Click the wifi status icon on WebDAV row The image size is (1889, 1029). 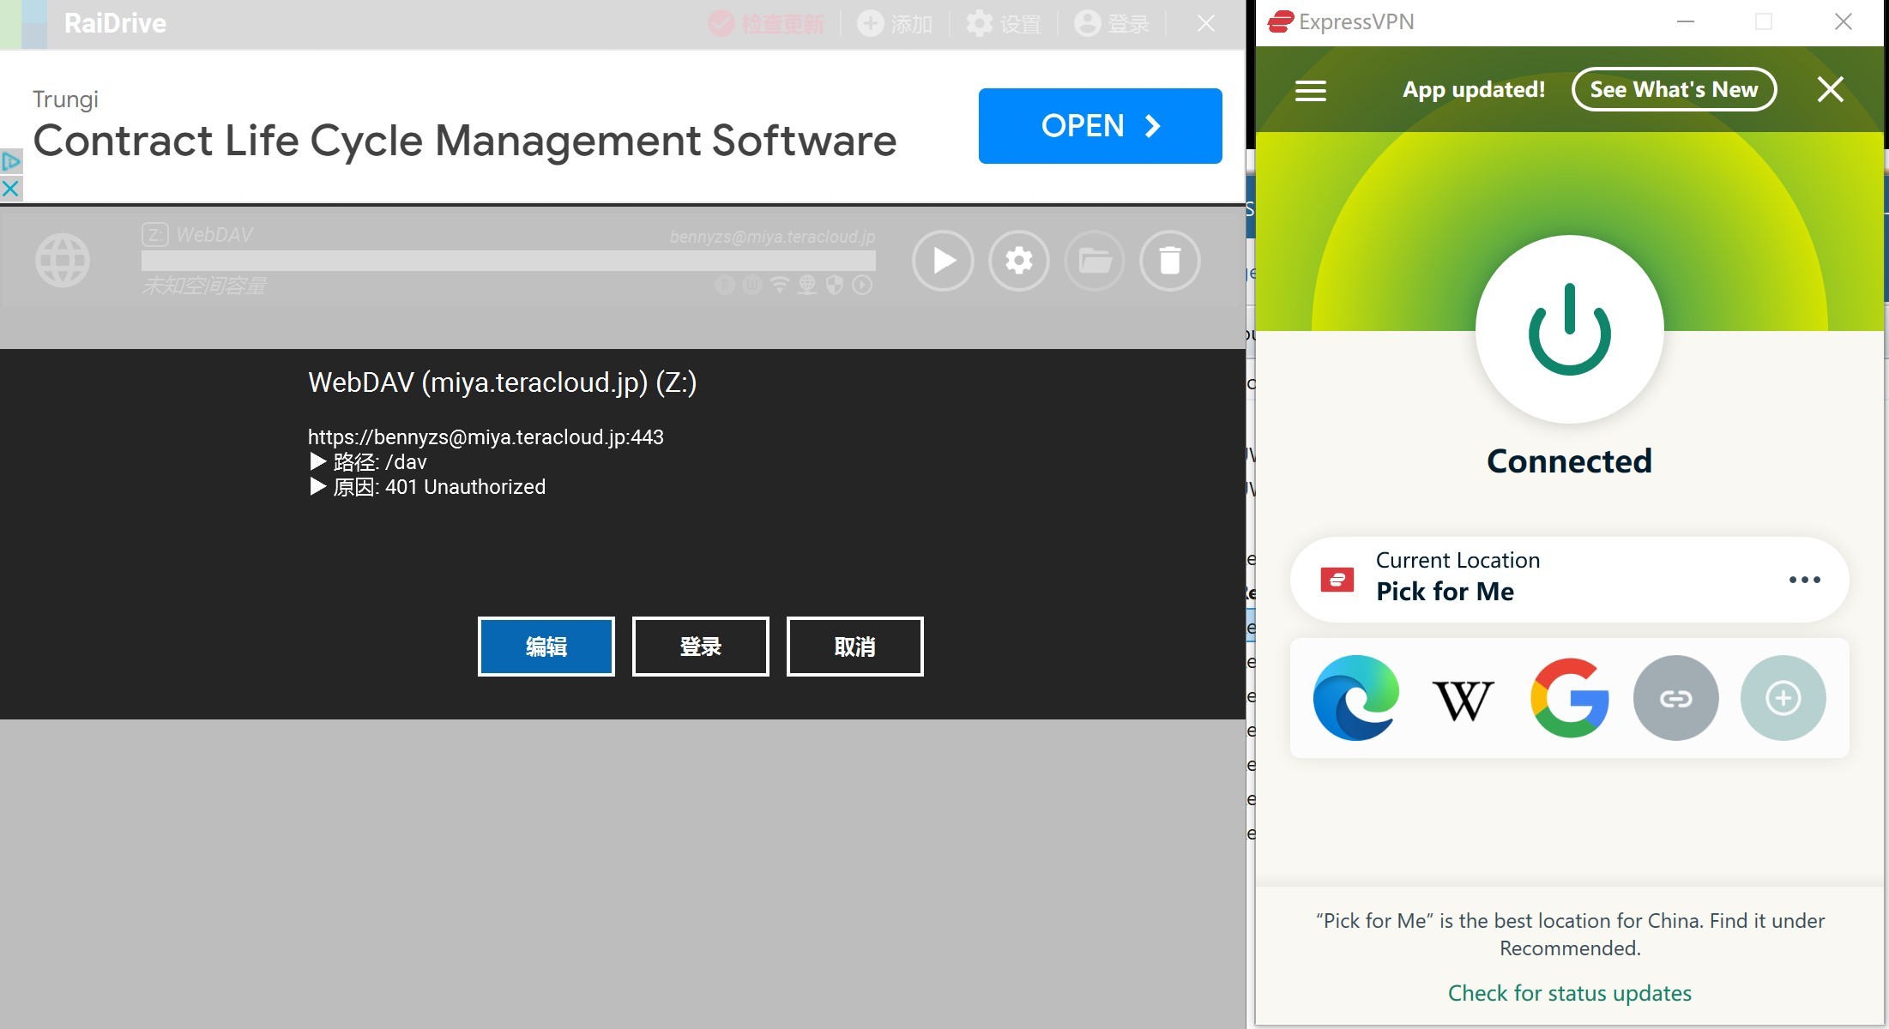click(x=779, y=285)
